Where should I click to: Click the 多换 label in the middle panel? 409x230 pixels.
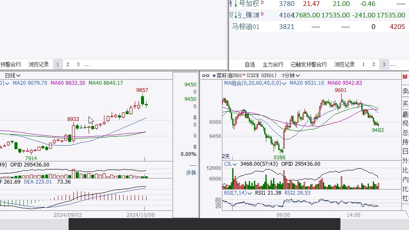191,172
